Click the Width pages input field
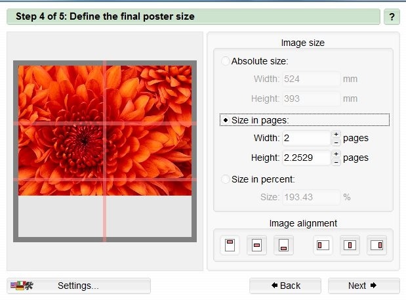Viewport: 406px width, 300px height. click(x=306, y=138)
